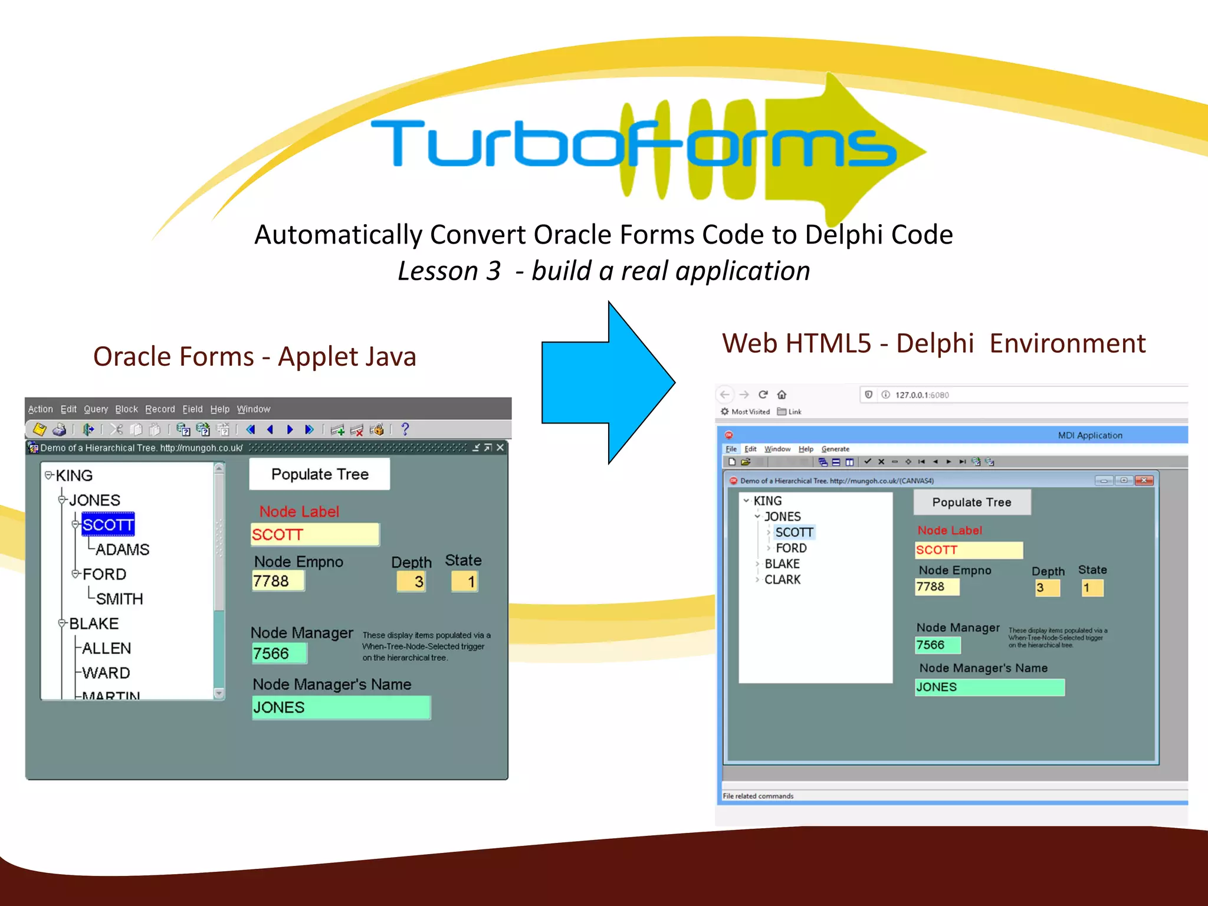Viewport: 1208px width, 906px height.
Task: Click the Cancel Query icon in Oracle Forms toolbar
Action: point(223,429)
